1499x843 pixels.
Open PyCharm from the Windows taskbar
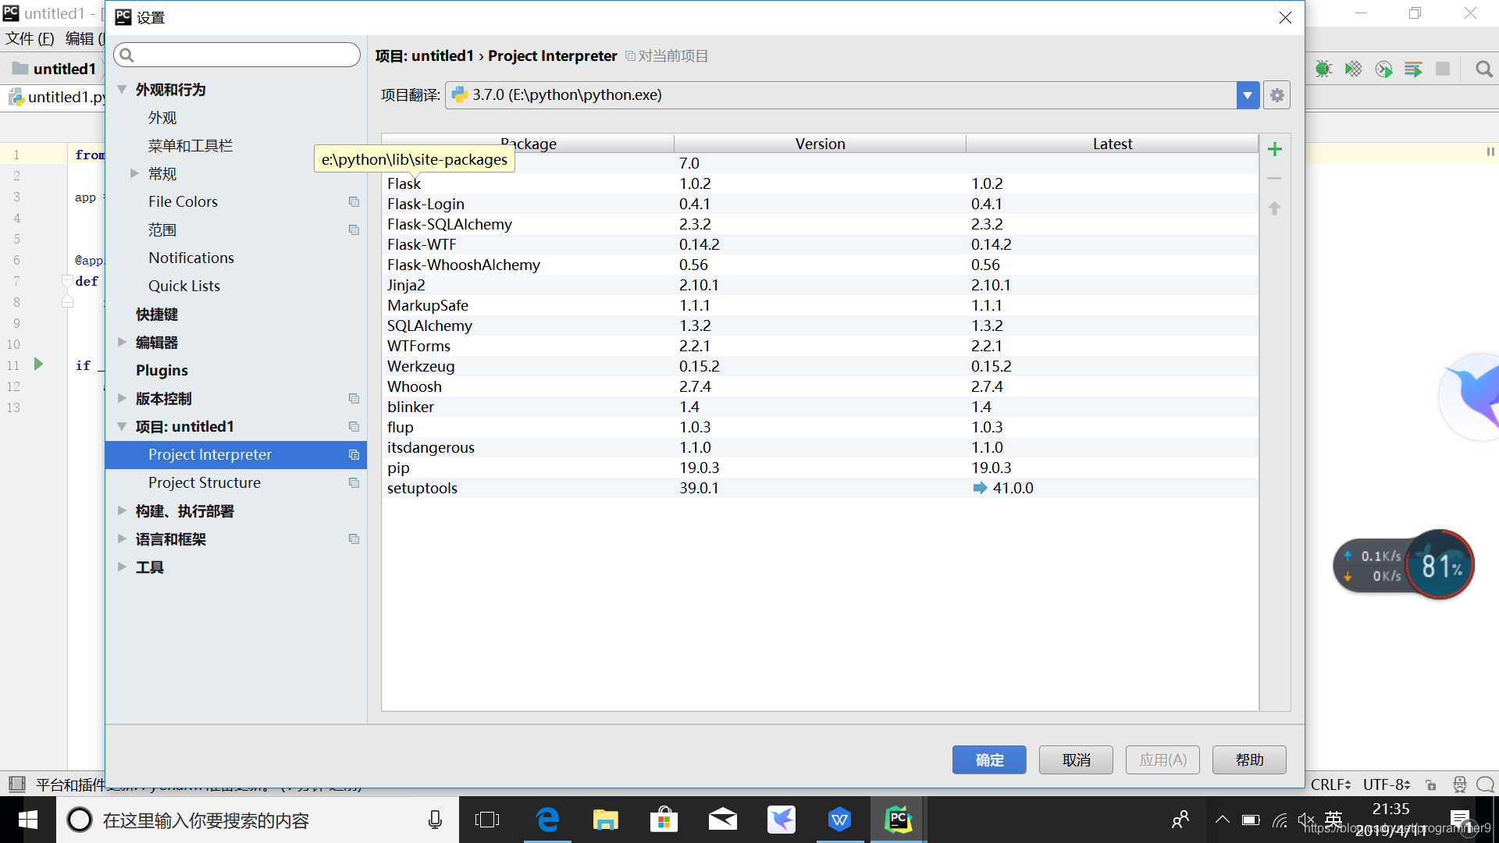click(898, 820)
